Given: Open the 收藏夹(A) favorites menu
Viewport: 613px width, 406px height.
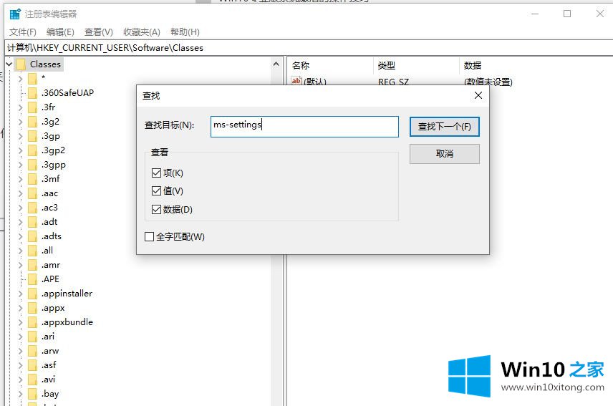Looking at the screenshot, I should [142, 32].
